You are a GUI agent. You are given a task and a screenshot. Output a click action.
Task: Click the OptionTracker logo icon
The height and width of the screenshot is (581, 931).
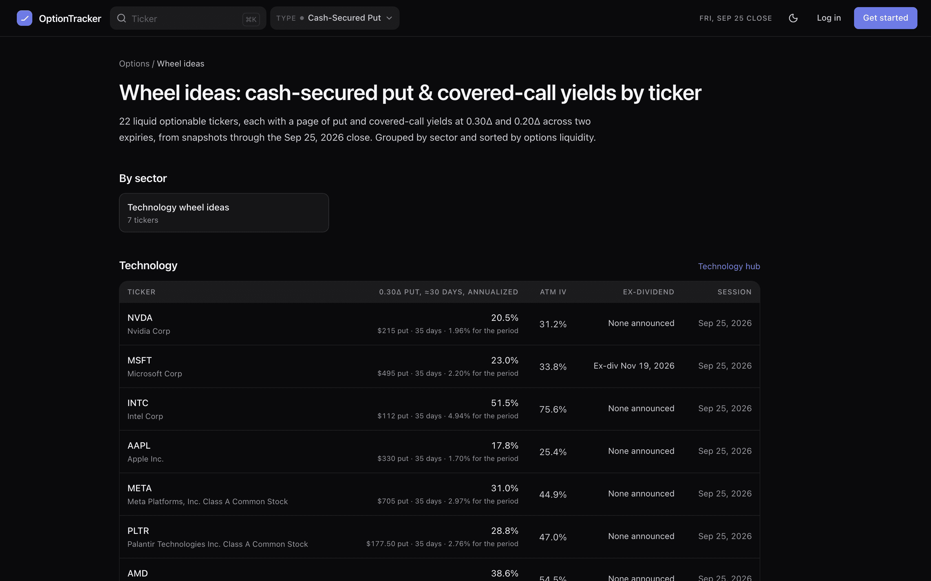pyautogui.click(x=24, y=18)
